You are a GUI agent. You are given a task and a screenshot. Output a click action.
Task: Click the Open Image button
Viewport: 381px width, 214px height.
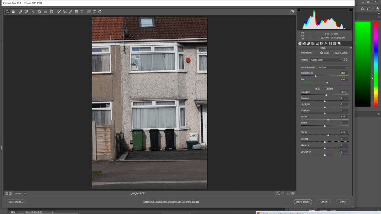[x=302, y=202]
